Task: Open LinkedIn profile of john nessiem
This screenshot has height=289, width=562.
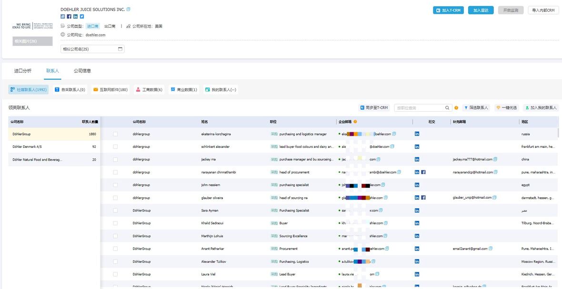Action: tap(417, 185)
